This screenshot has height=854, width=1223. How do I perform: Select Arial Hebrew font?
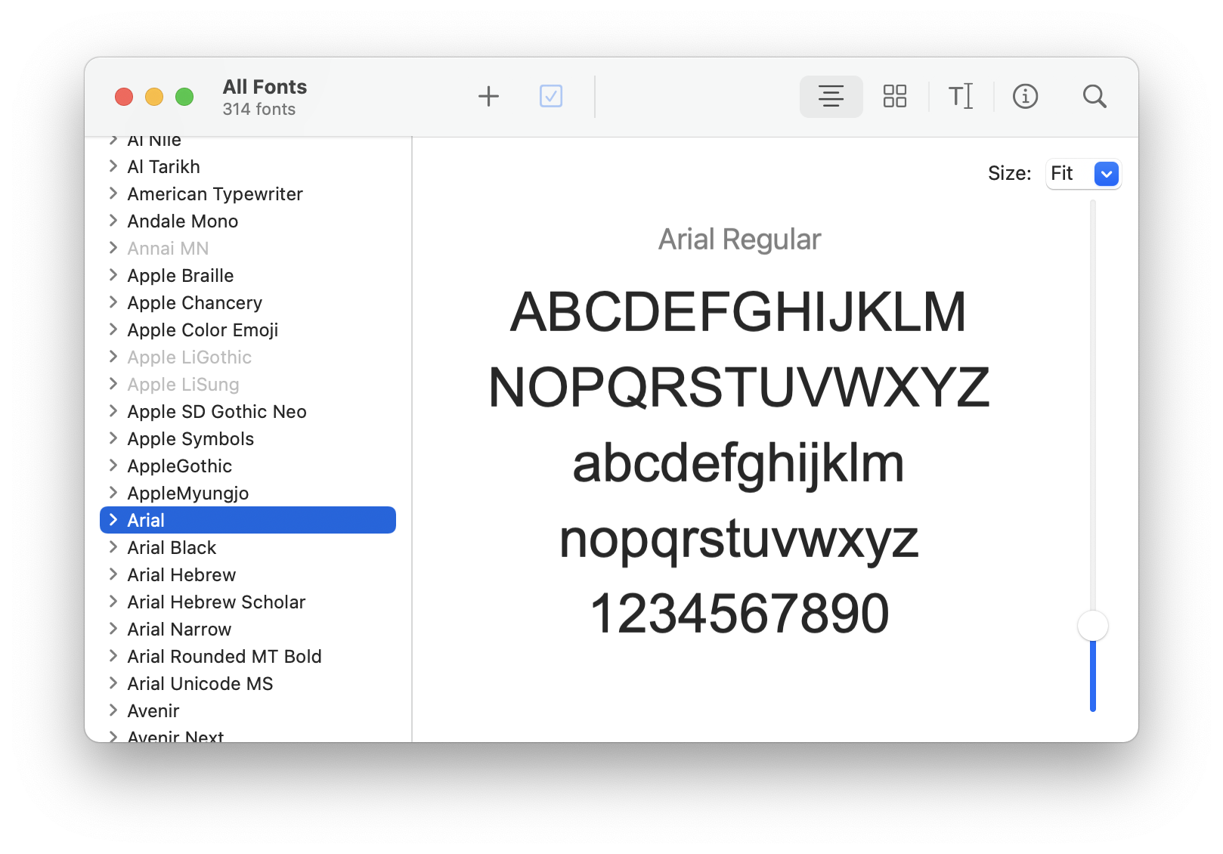point(248,574)
